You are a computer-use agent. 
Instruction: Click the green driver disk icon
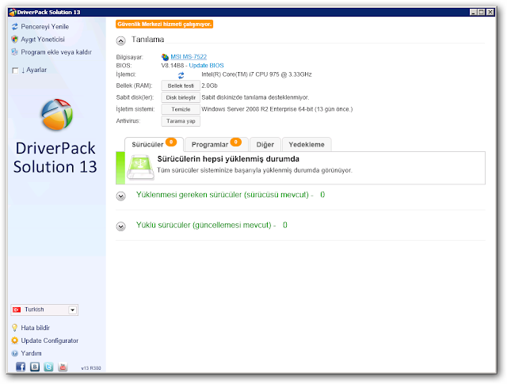click(140, 167)
